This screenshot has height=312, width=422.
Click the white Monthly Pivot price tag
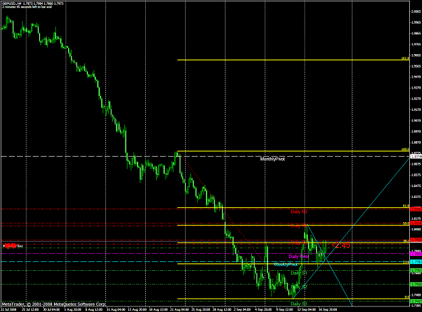pos(415,156)
